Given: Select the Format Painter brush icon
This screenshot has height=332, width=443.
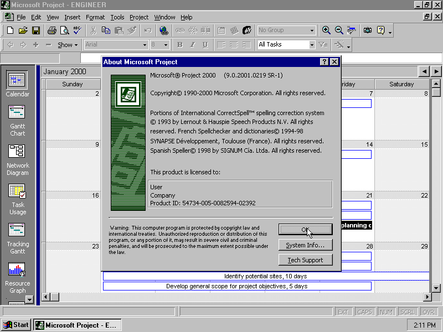Looking at the screenshot, I should pos(132,30).
